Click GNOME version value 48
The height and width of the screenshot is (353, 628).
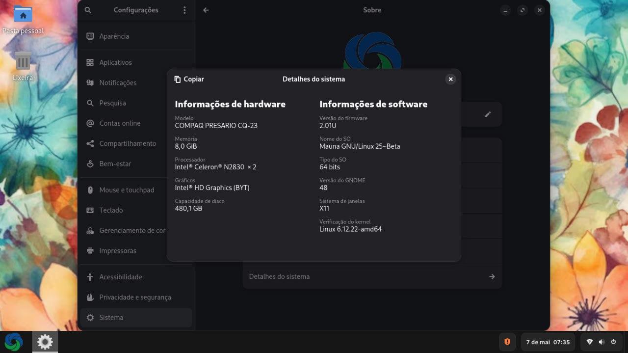323,188
